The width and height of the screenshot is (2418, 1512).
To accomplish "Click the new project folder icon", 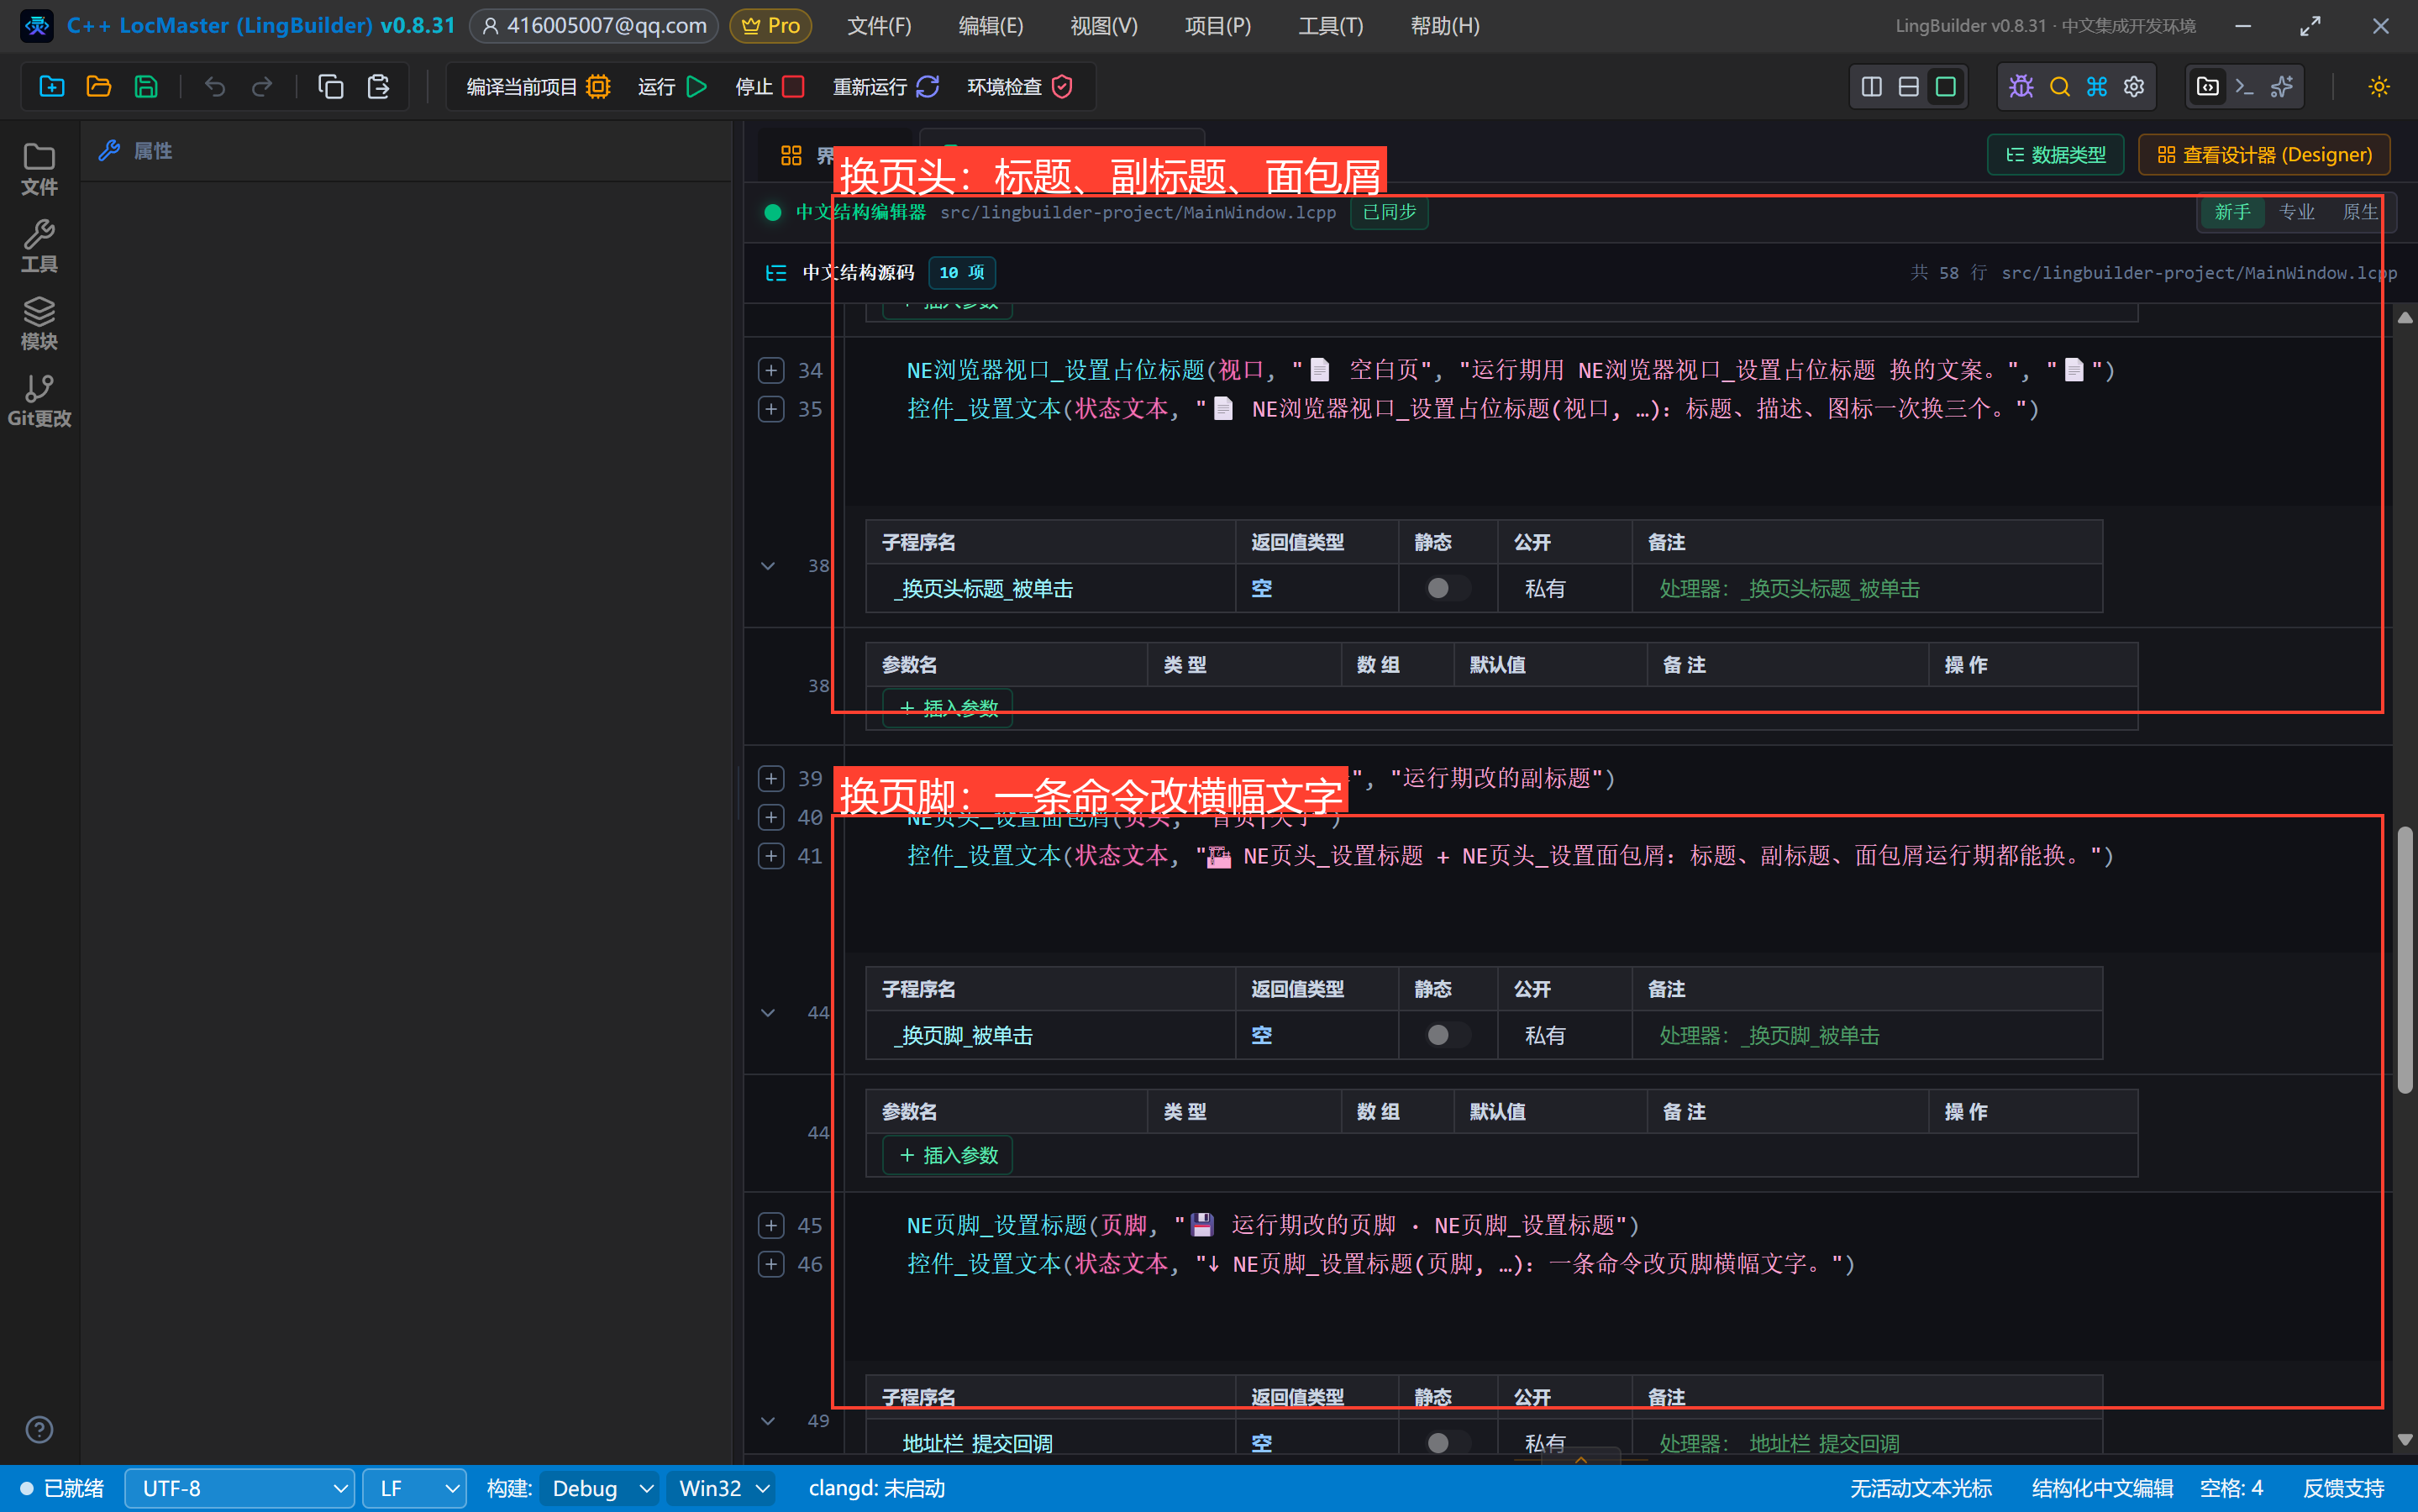I will 51,87.
